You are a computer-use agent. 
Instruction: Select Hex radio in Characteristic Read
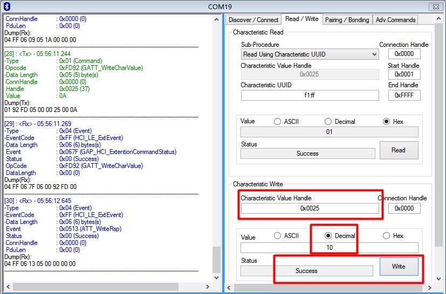pos(386,122)
